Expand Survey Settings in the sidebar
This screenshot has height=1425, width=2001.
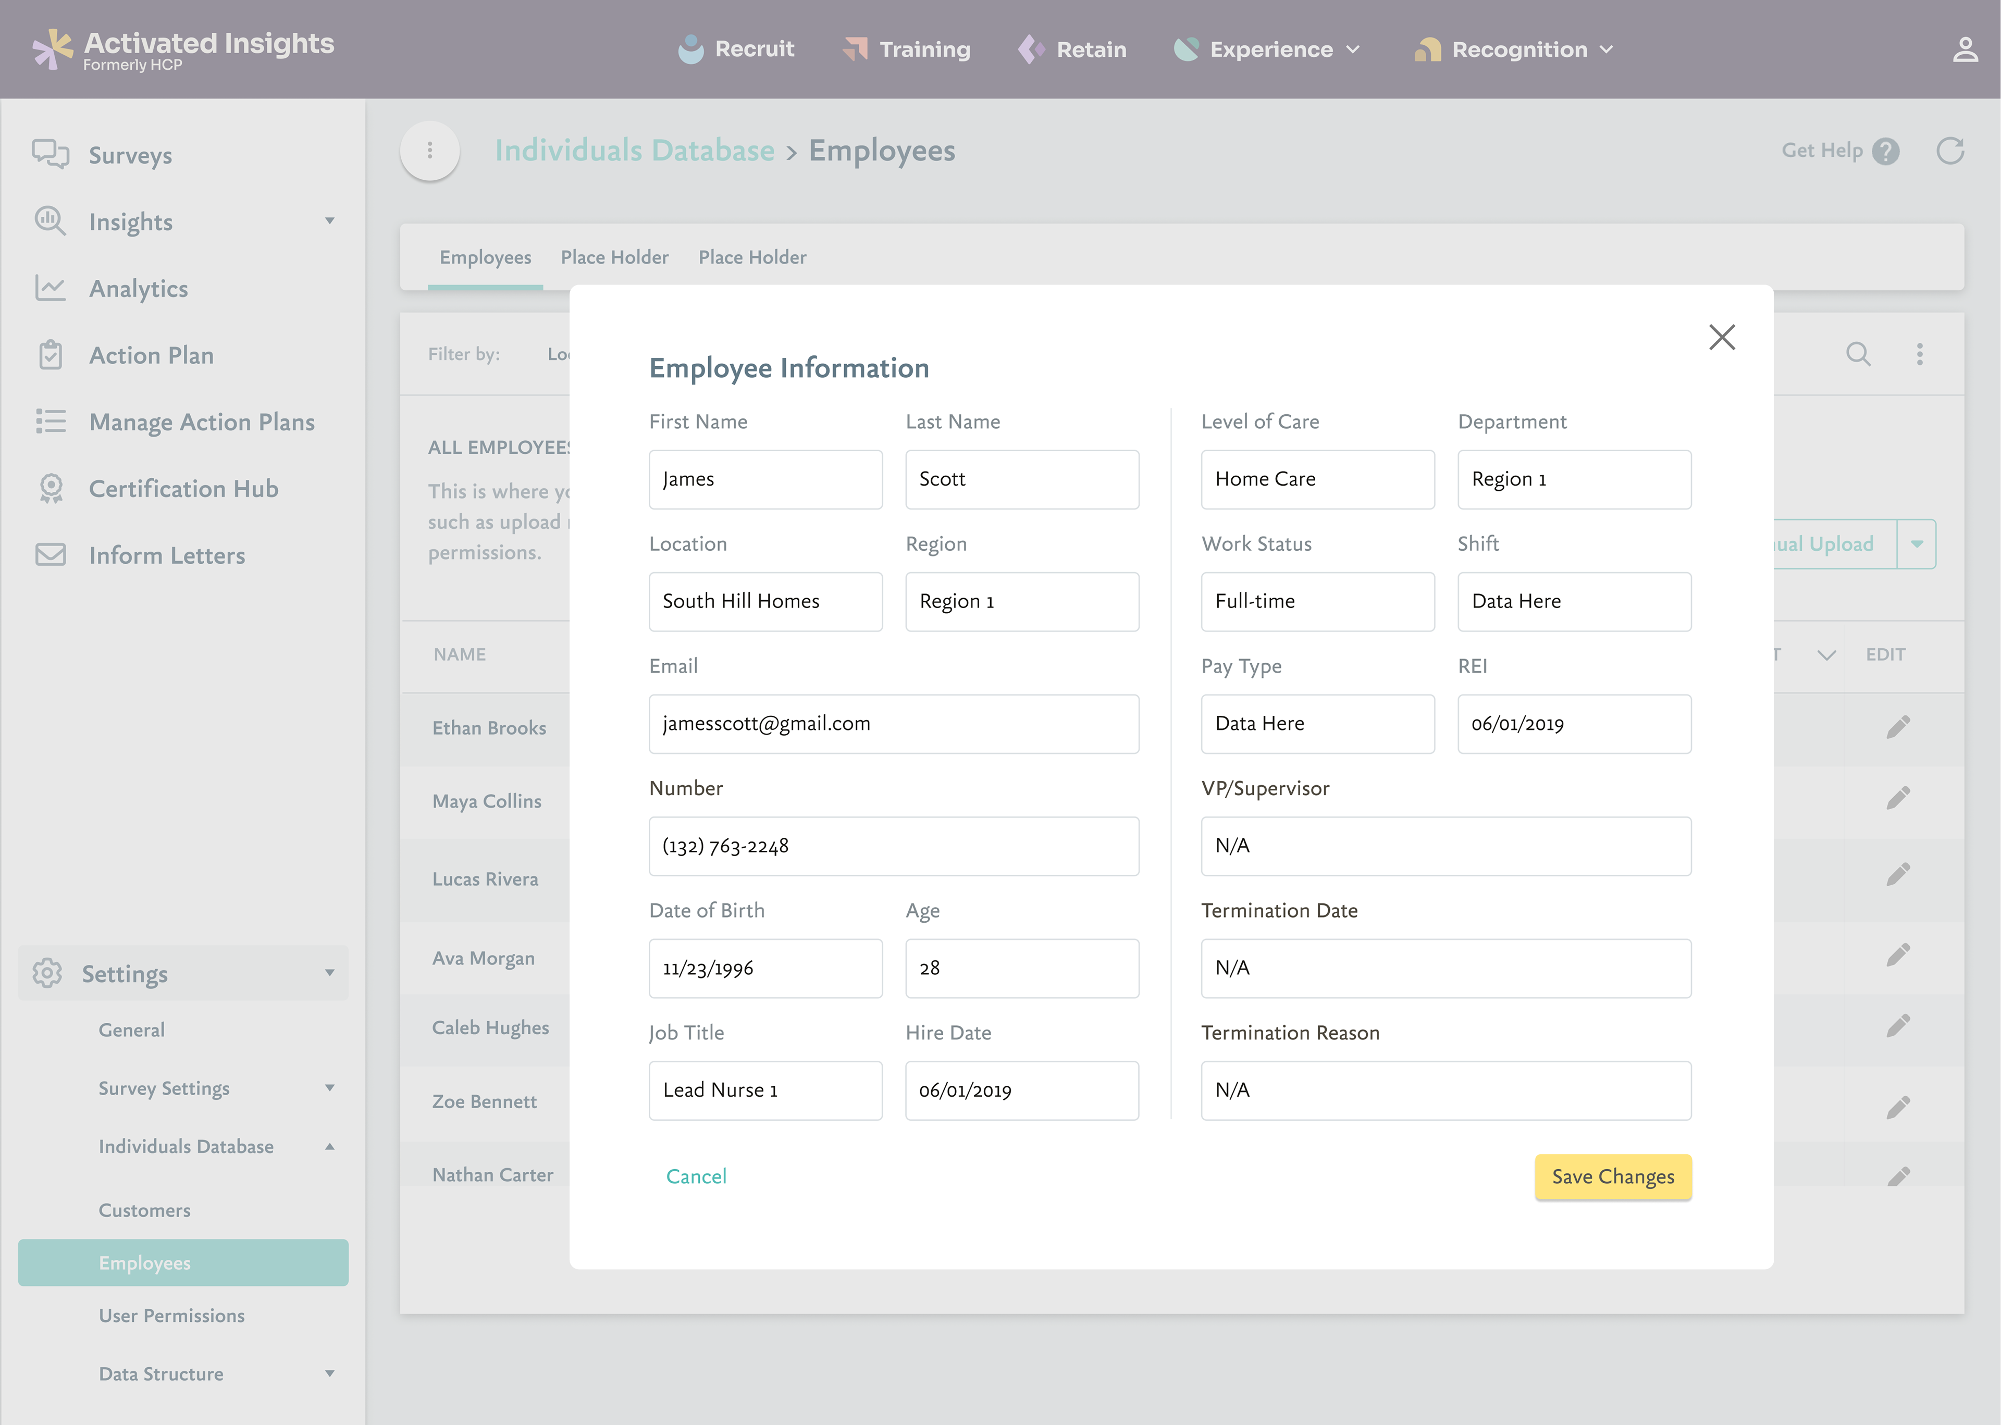click(330, 1088)
